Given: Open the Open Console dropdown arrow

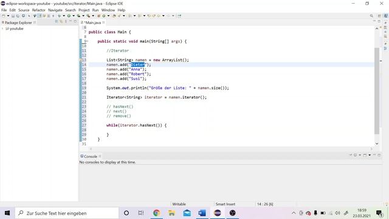Looking at the screenshot, I should pos(370,155).
